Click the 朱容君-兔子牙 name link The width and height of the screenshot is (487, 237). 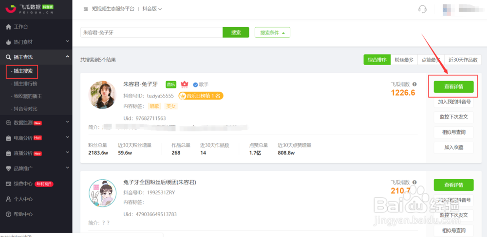pos(141,85)
